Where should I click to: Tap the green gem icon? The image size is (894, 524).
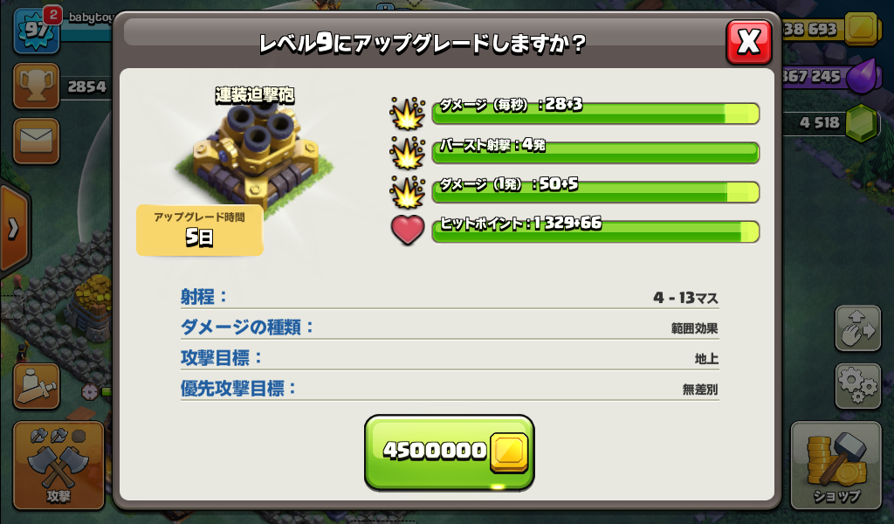pyautogui.click(x=861, y=122)
